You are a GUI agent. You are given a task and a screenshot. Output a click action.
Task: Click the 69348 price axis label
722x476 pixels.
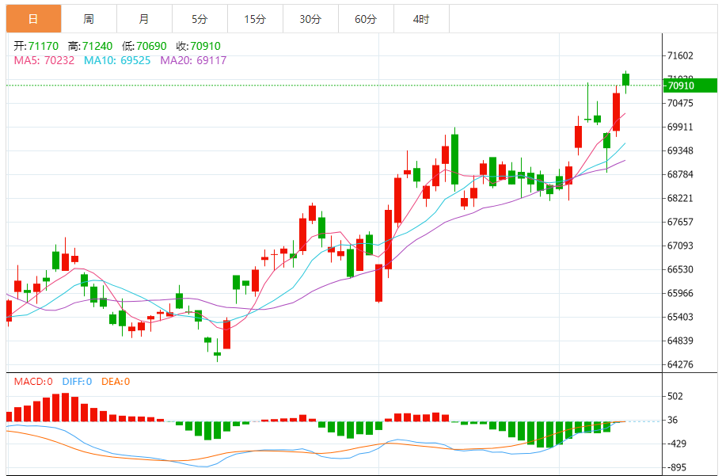[680, 150]
